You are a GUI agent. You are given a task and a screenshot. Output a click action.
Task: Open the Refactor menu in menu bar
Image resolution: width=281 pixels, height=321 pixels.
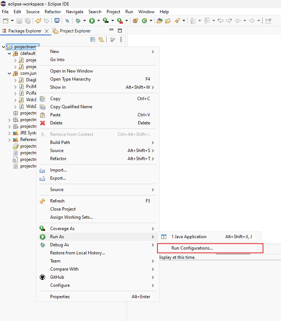tap(53, 12)
